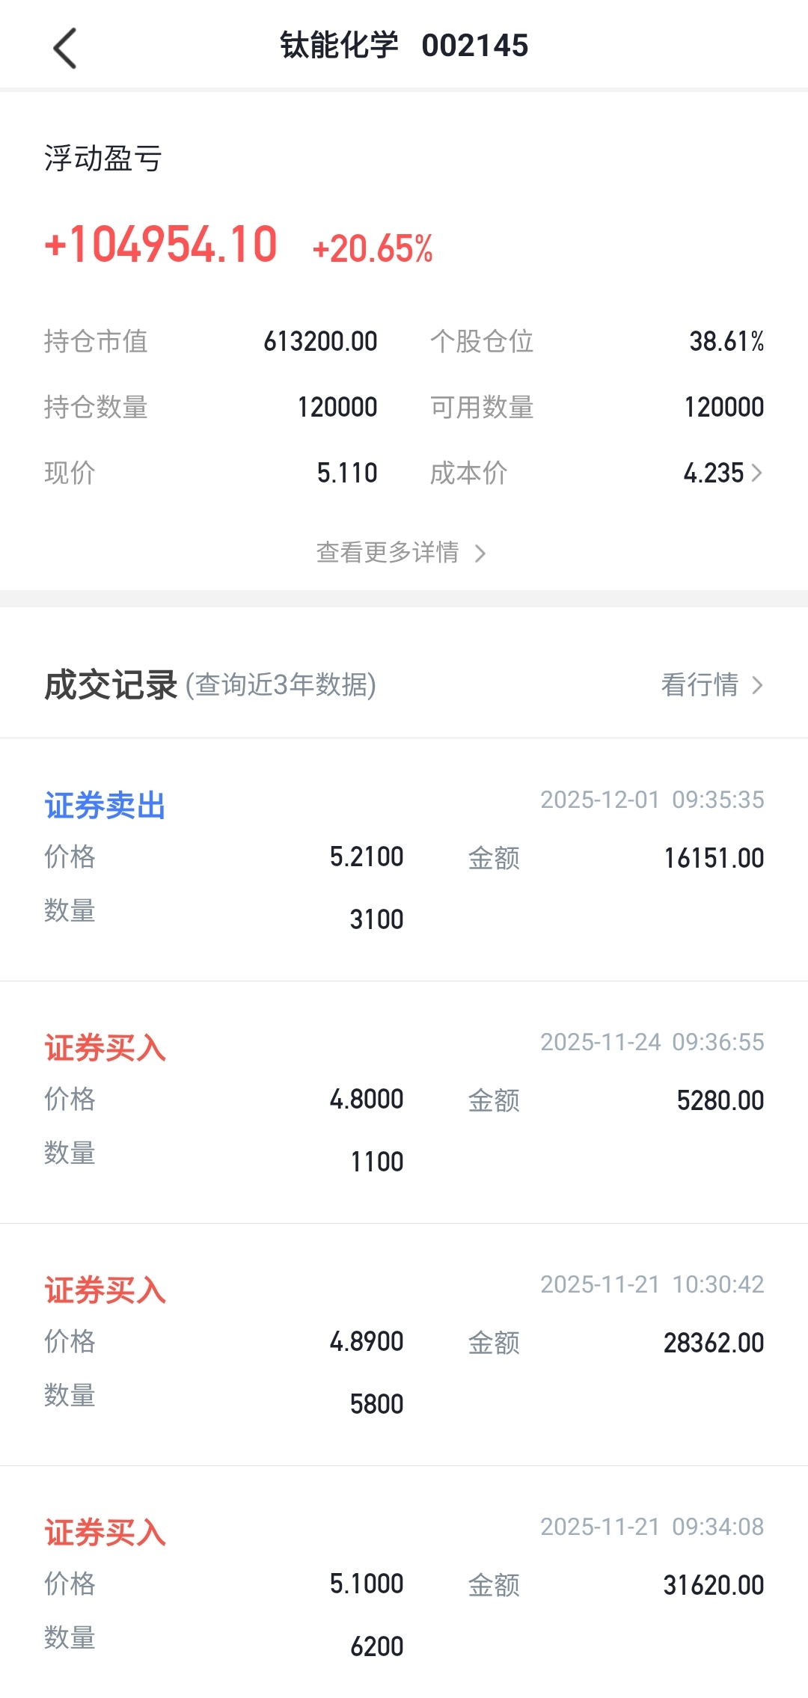Tap the floating profit amount +104954.10
Screen dimensions: 808x1698
[162, 245]
